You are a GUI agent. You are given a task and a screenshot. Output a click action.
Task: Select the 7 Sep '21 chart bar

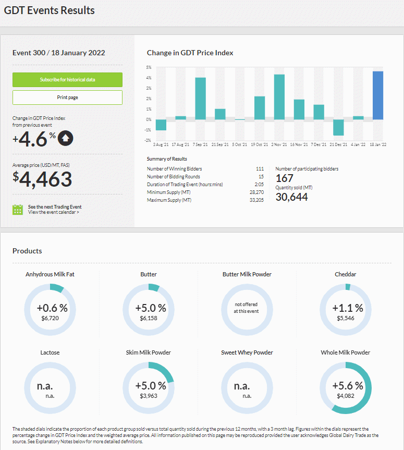pos(200,99)
